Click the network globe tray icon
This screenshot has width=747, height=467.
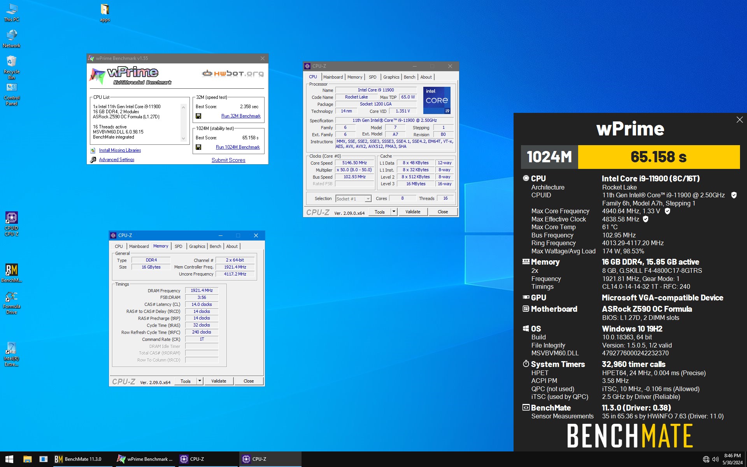706,459
